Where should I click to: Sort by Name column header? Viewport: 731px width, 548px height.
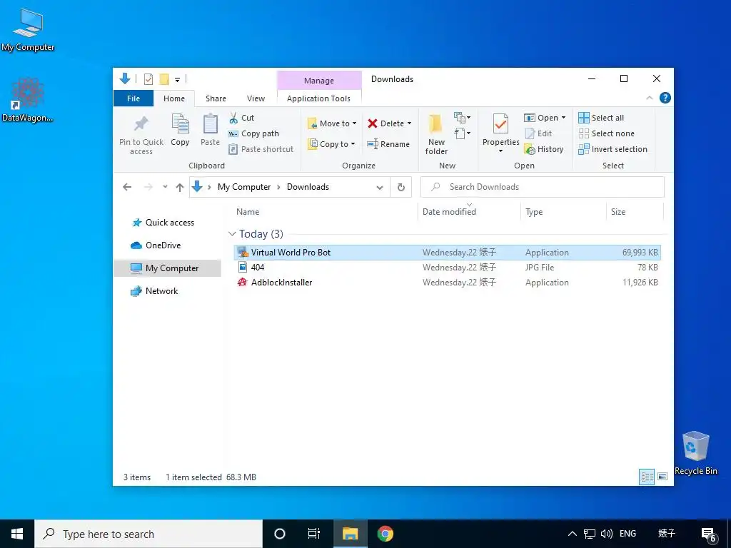pyautogui.click(x=248, y=211)
